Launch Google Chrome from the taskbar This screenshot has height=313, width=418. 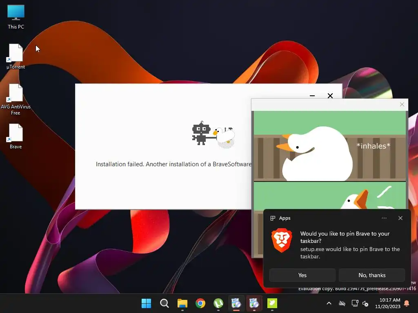(x=200, y=303)
